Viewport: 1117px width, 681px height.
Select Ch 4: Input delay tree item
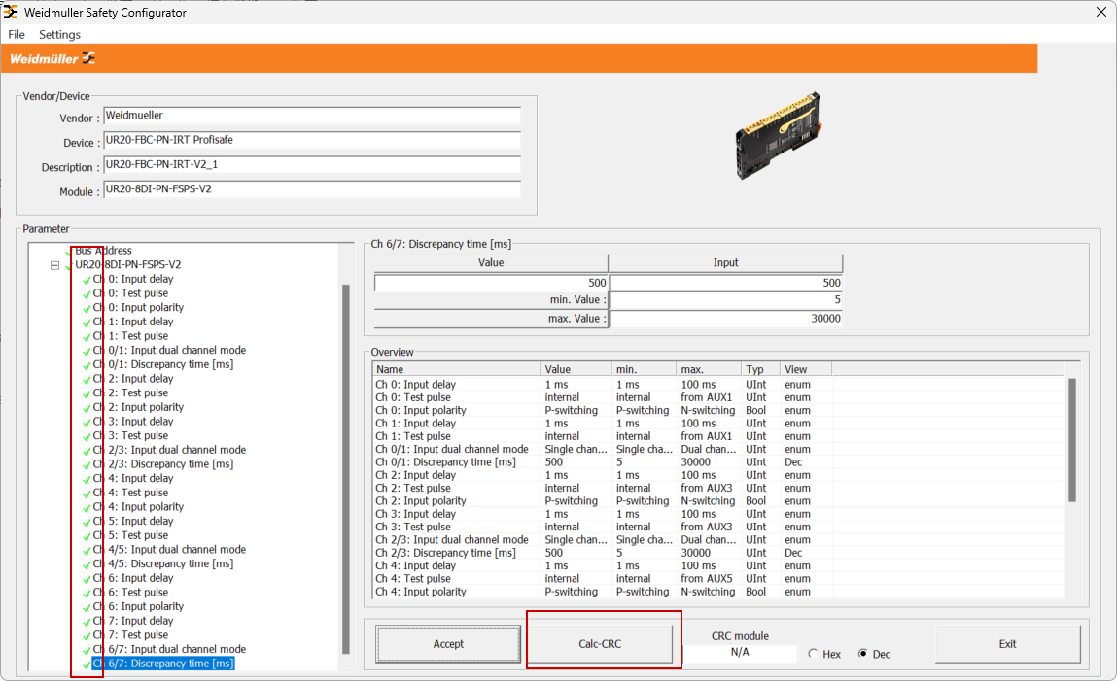pyautogui.click(x=133, y=478)
